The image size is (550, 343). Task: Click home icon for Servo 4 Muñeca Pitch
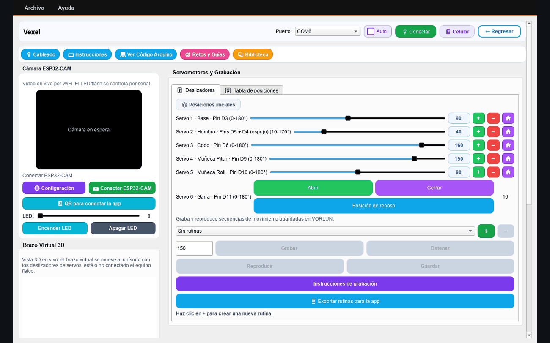click(508, 159)
